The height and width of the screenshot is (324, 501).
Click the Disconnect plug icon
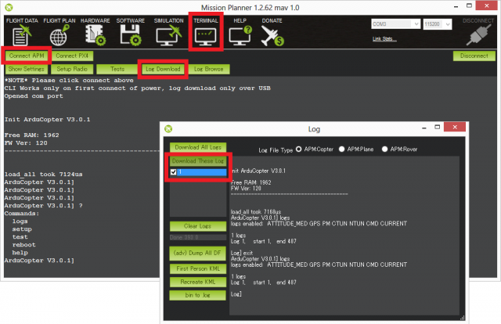pyautogui.click(x=478, y=34)
